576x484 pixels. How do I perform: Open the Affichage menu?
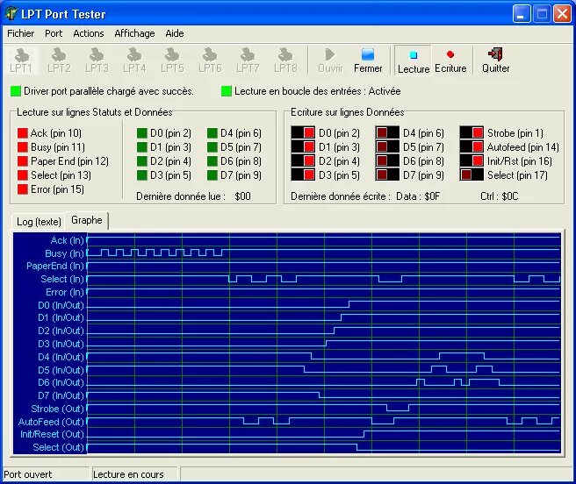pyautogui.click(x=134, y=33)
